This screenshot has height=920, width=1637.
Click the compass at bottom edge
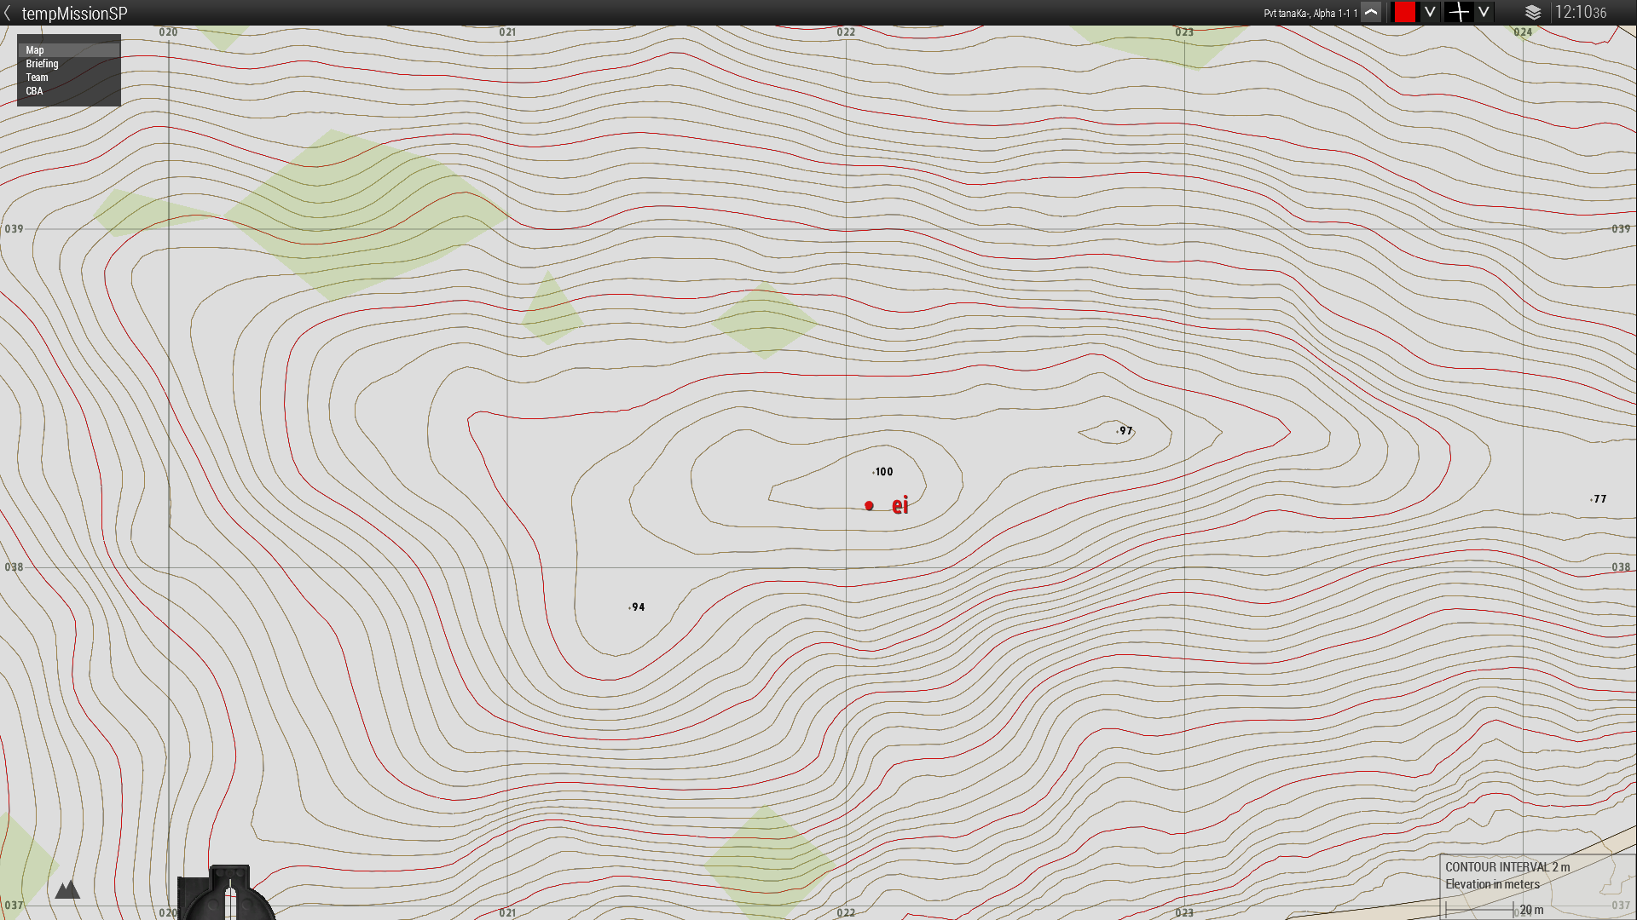(x=228, y=894)
